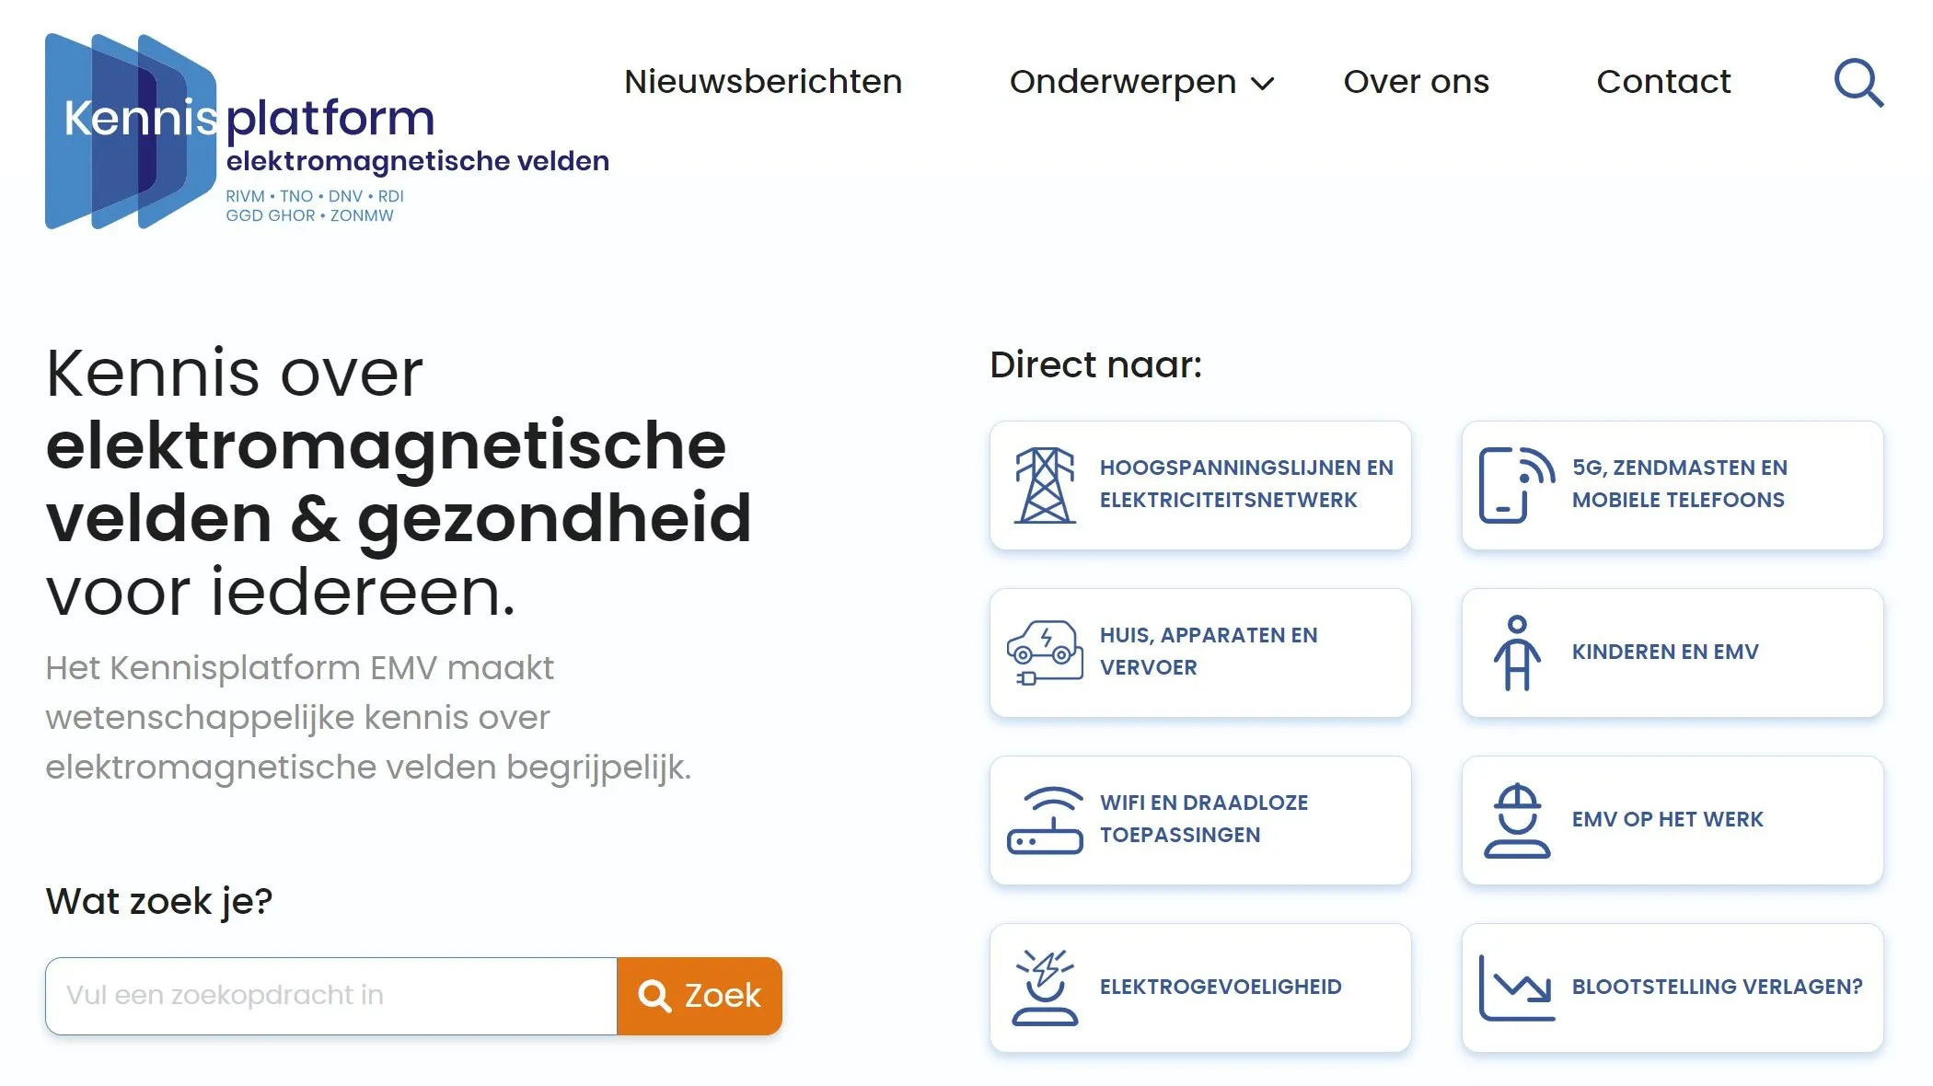Open the 5G, zendmasten en mobiele telefoons card
This screenshot has height=1086, width=1933.
1671,485
